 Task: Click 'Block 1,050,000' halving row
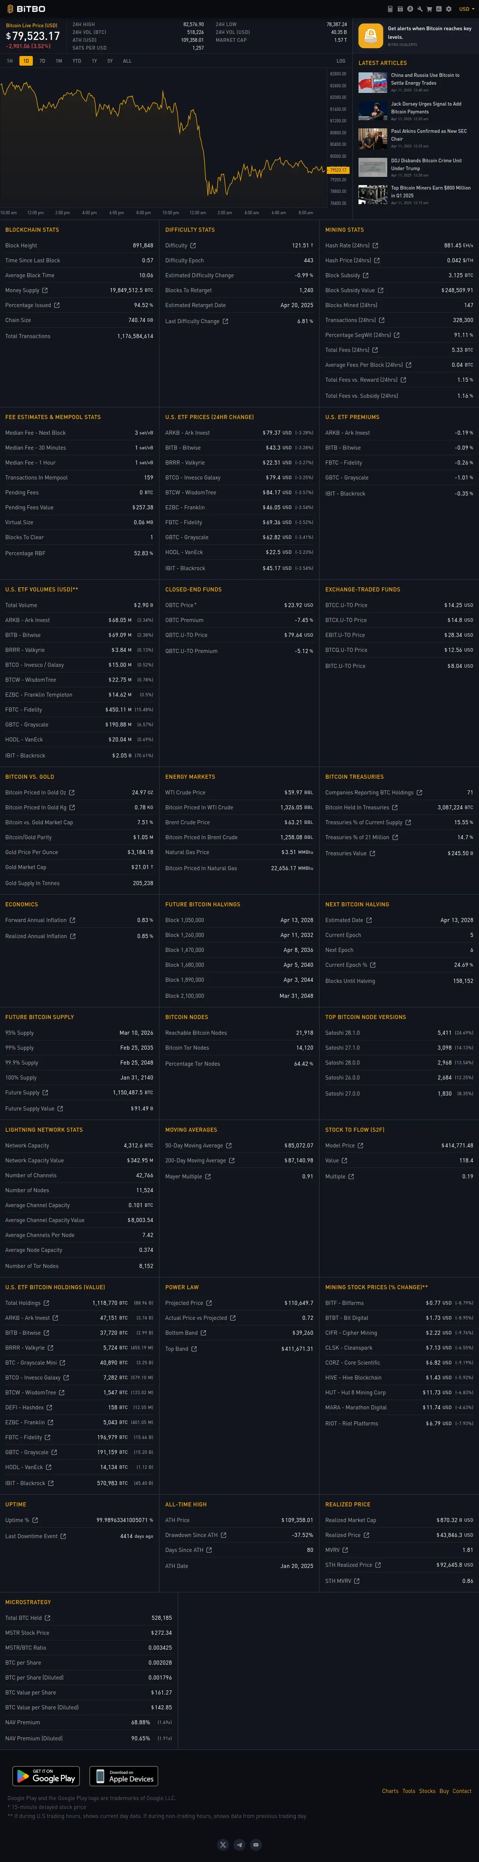click(239, 920)
